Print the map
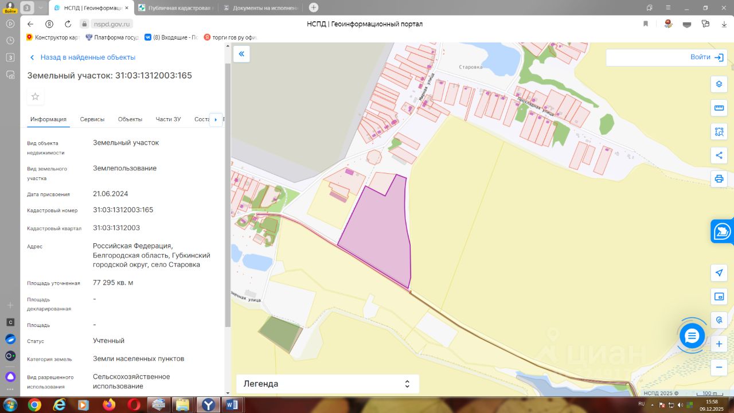Viewport: 734px width, 413px height. point(719,178)
